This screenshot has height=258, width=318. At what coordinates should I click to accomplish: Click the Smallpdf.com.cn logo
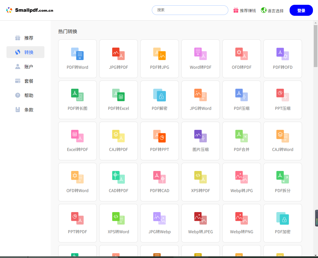[30, 10]
